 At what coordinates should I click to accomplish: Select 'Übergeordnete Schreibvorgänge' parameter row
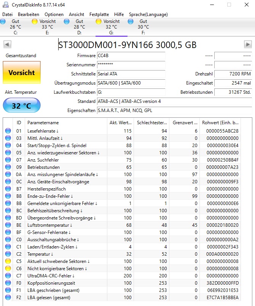tap(122, 218)
